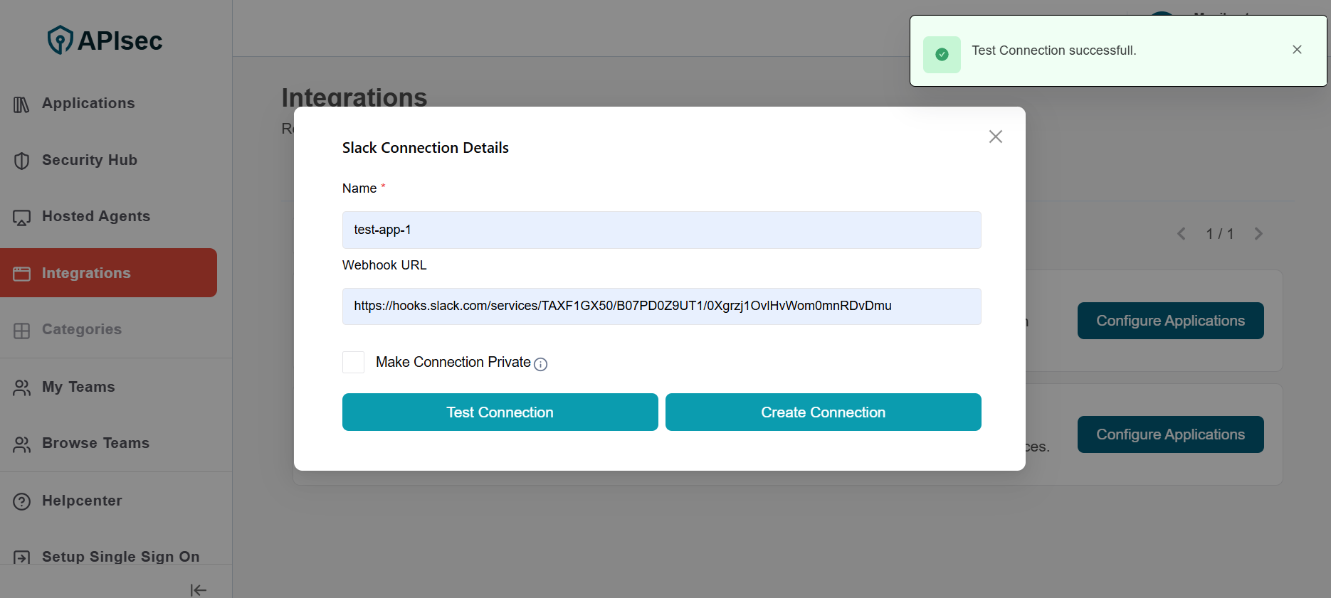Go to next page of integrations

coord(1258,234)
